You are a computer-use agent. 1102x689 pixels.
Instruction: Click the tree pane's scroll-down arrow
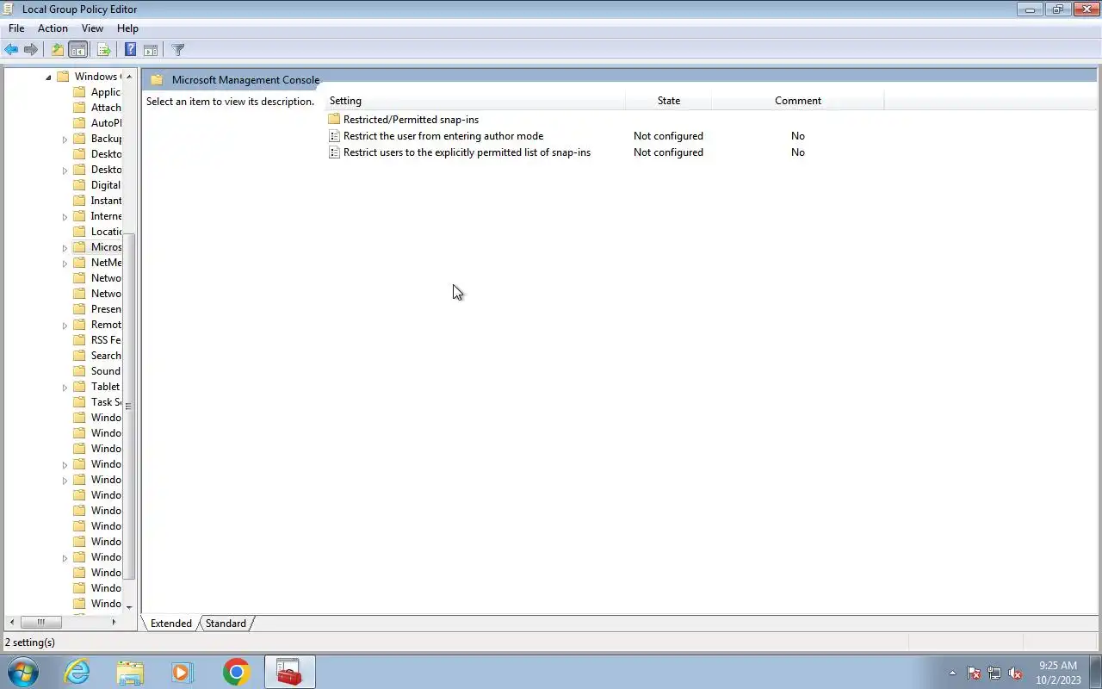point(129,607)
